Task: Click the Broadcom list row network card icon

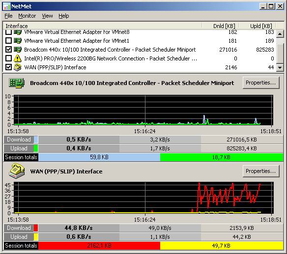Action: click(18, 50)
